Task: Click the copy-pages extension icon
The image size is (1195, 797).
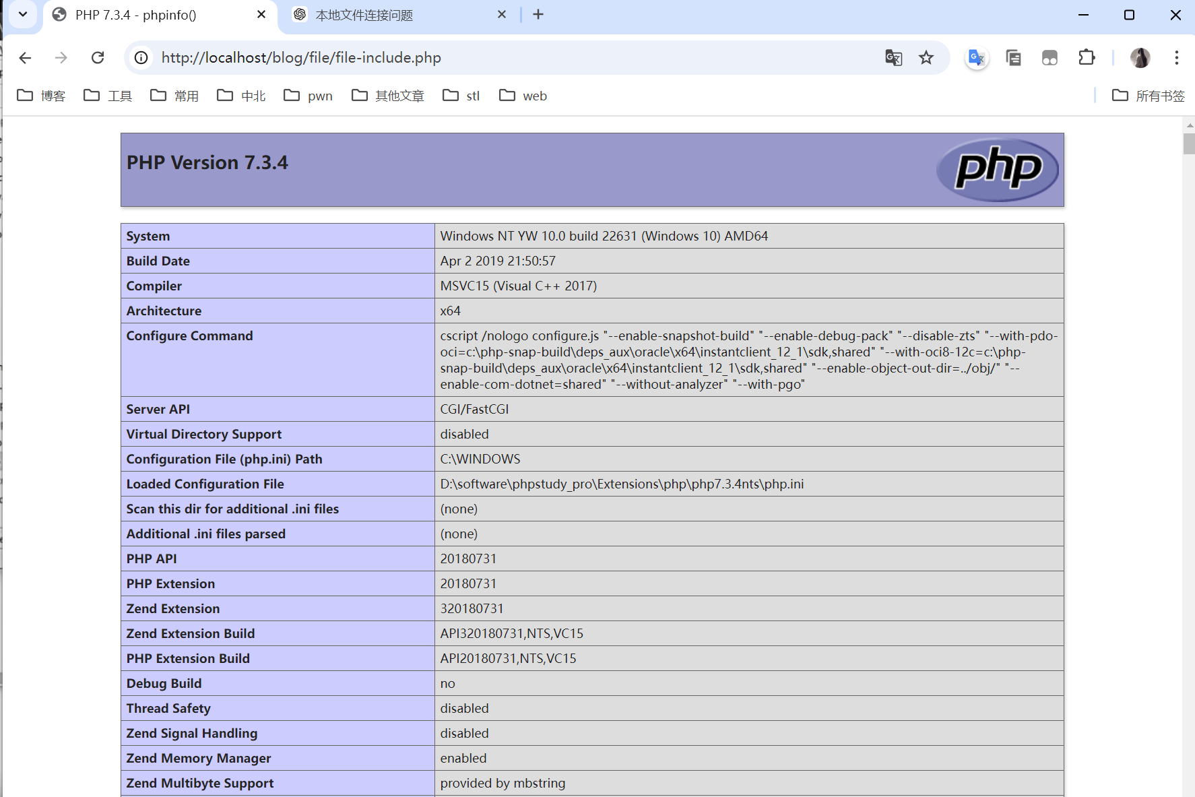Action: tap(1013, 58)
